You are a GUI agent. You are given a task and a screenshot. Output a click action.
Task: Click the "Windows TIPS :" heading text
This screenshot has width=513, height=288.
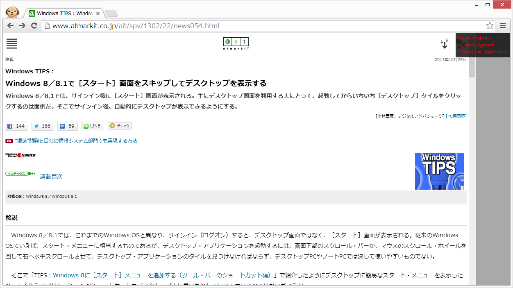pyautogui.click(x=30, y=71)
